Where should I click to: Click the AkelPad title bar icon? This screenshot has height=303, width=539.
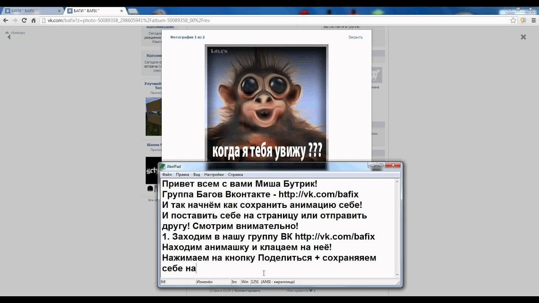pos(163,166)
